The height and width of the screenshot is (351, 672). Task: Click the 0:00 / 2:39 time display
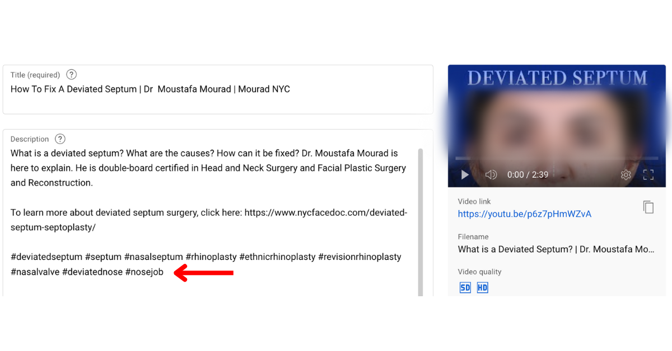point(528,175)
